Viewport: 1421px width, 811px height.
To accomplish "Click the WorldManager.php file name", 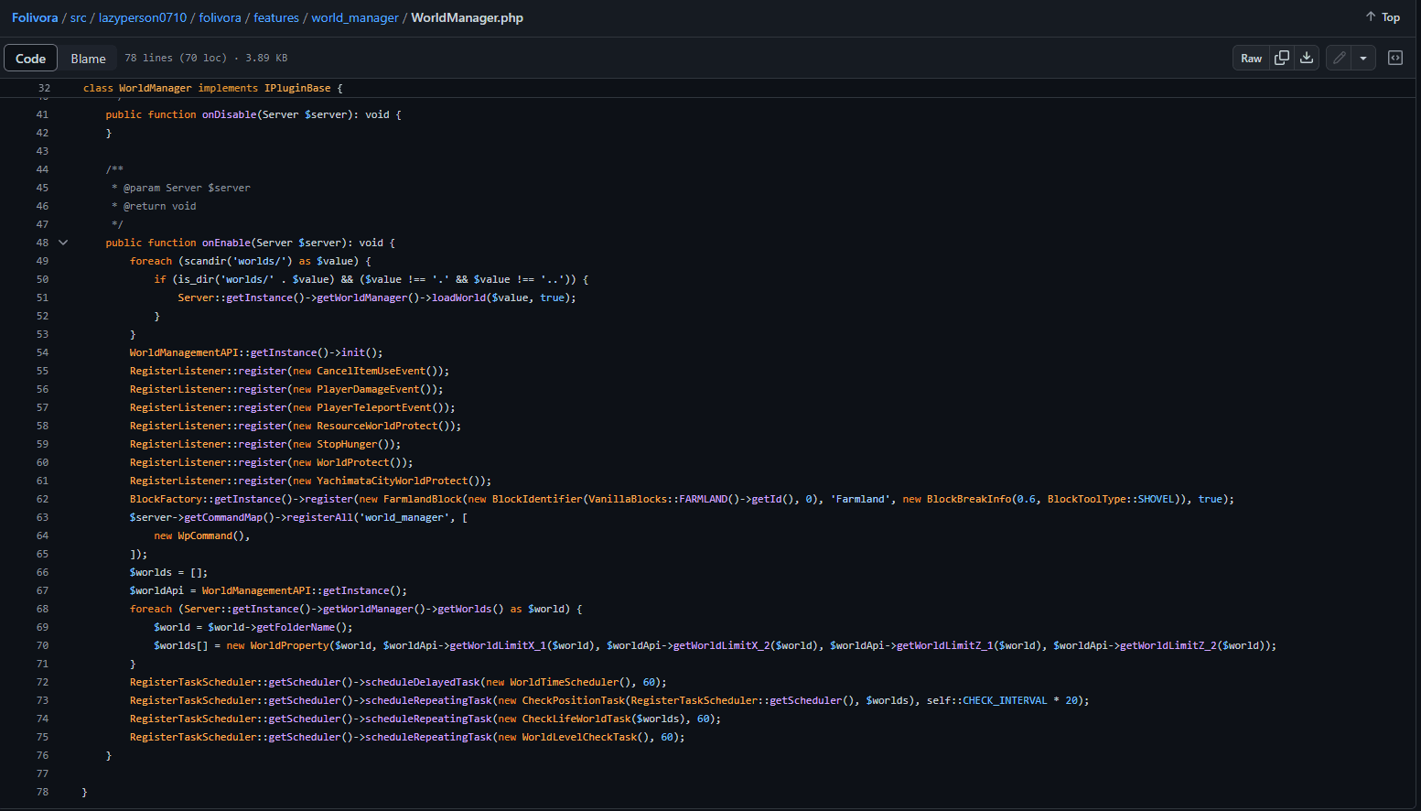I will click(x=468, y=17).
